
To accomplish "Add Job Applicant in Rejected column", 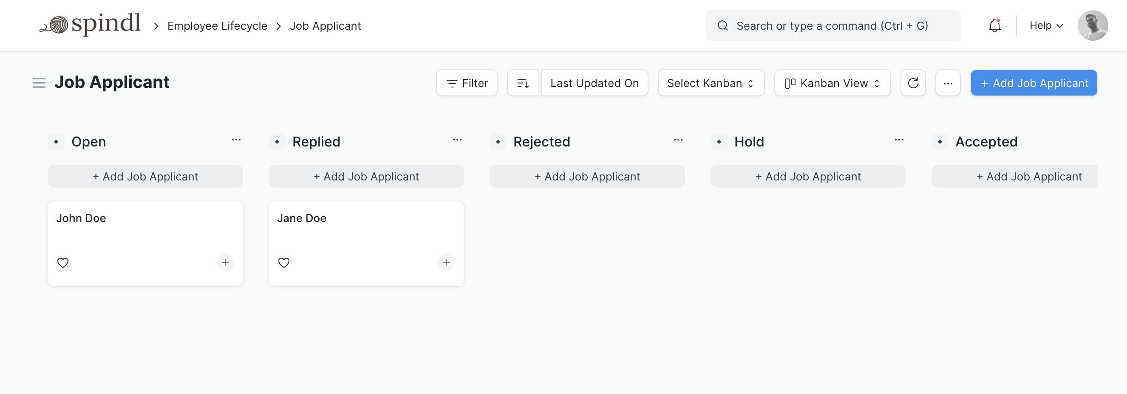I will click(x=587, y=176).
